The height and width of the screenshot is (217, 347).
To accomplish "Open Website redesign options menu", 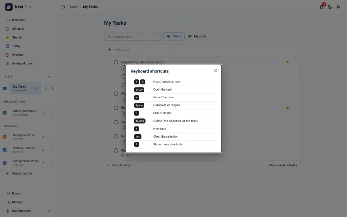I will pos(53,150).
